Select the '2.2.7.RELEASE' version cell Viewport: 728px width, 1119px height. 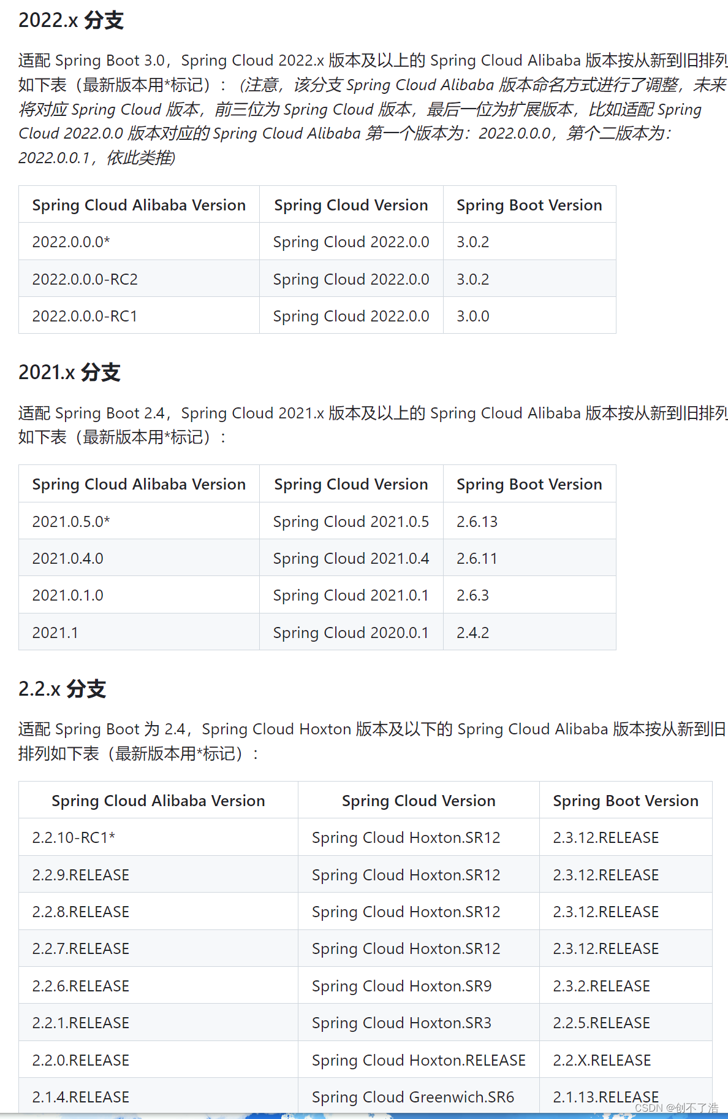click(x=158, y=948)
